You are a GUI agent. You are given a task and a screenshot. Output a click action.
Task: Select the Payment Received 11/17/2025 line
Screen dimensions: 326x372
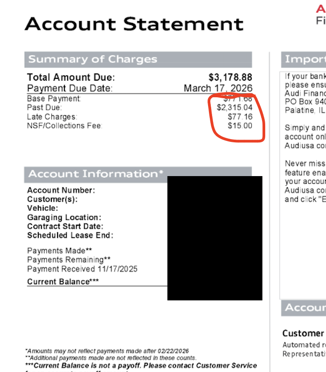(82, 269)
